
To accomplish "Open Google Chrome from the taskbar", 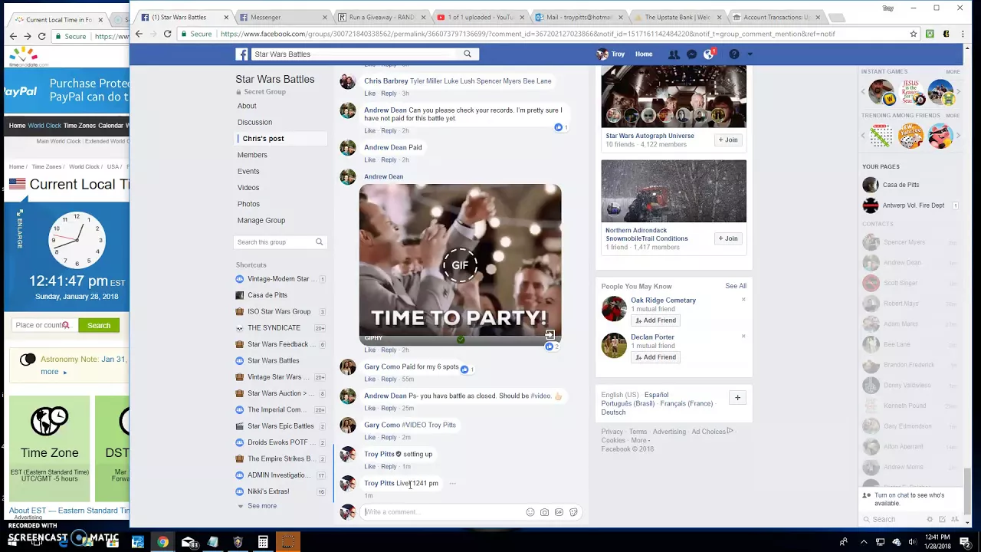I will click(x=162, y=542).
